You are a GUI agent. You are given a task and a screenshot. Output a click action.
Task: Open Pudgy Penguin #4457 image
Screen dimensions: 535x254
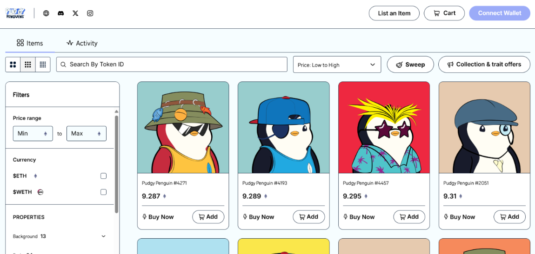[x=384, y=127]
